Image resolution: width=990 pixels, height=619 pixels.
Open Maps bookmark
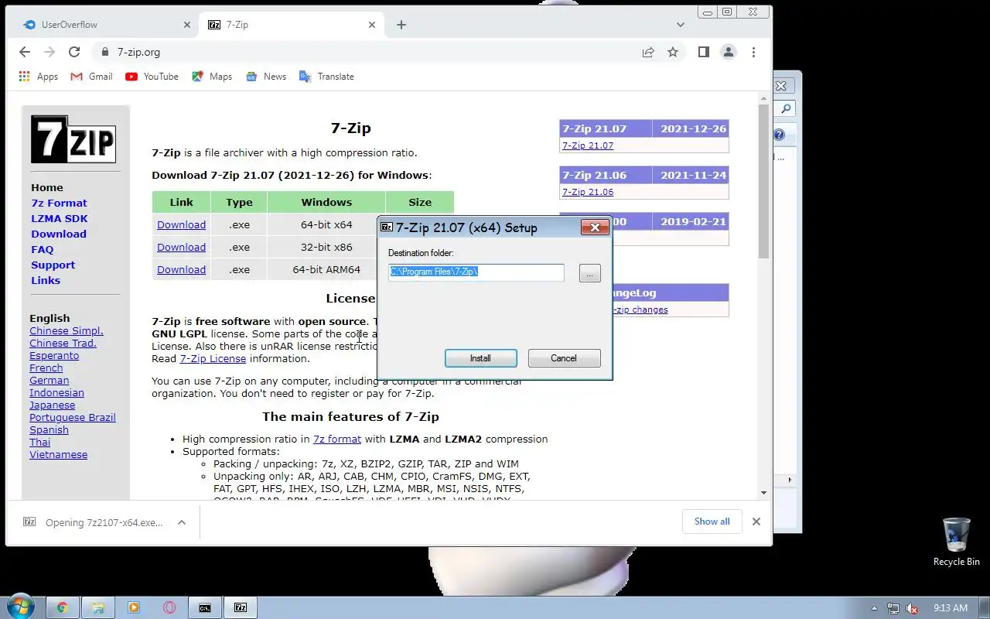211,77
